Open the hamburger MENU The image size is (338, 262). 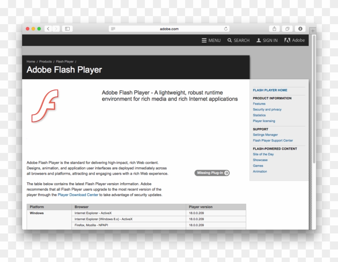[211, 40]
